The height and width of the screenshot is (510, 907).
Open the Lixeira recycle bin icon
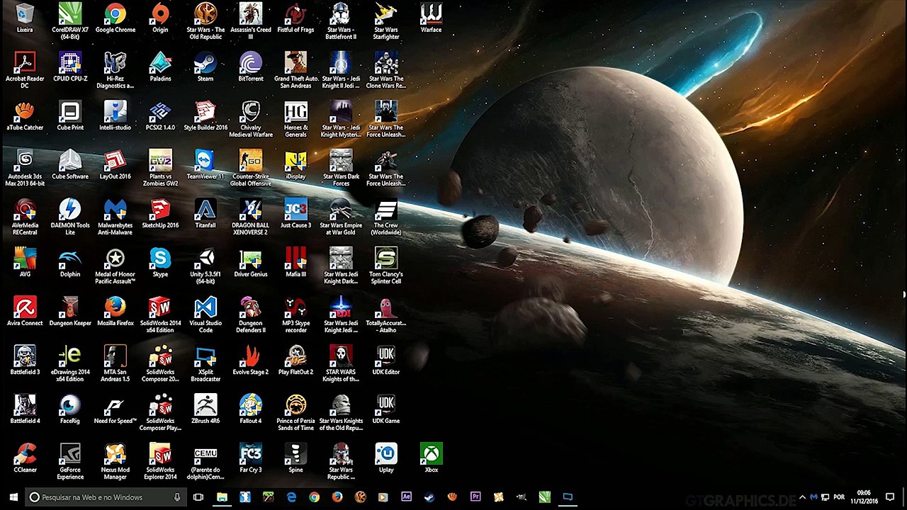click(25, 18)
